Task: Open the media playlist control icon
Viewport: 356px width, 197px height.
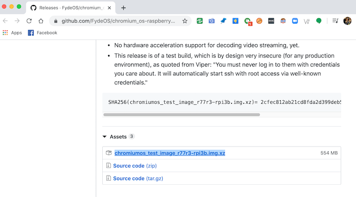Action: tap(335, 21)
